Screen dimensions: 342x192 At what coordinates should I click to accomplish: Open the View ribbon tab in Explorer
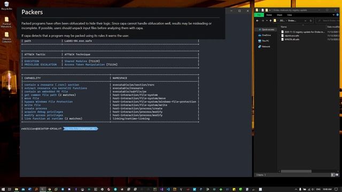(290, 15)
